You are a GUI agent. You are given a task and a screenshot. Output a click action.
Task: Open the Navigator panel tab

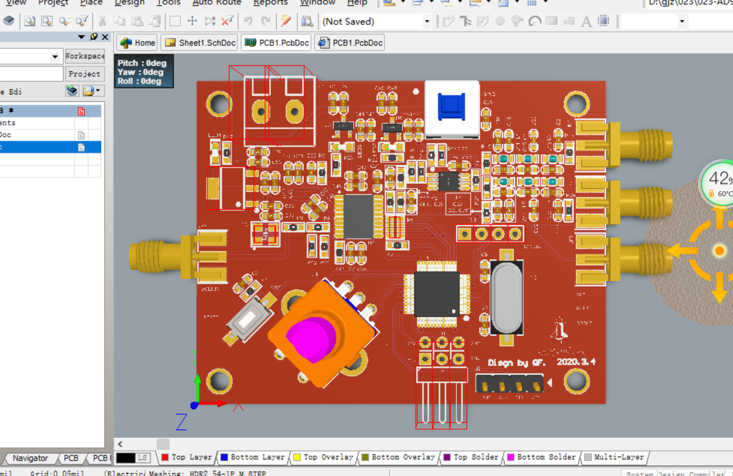[x=30, y=458]
